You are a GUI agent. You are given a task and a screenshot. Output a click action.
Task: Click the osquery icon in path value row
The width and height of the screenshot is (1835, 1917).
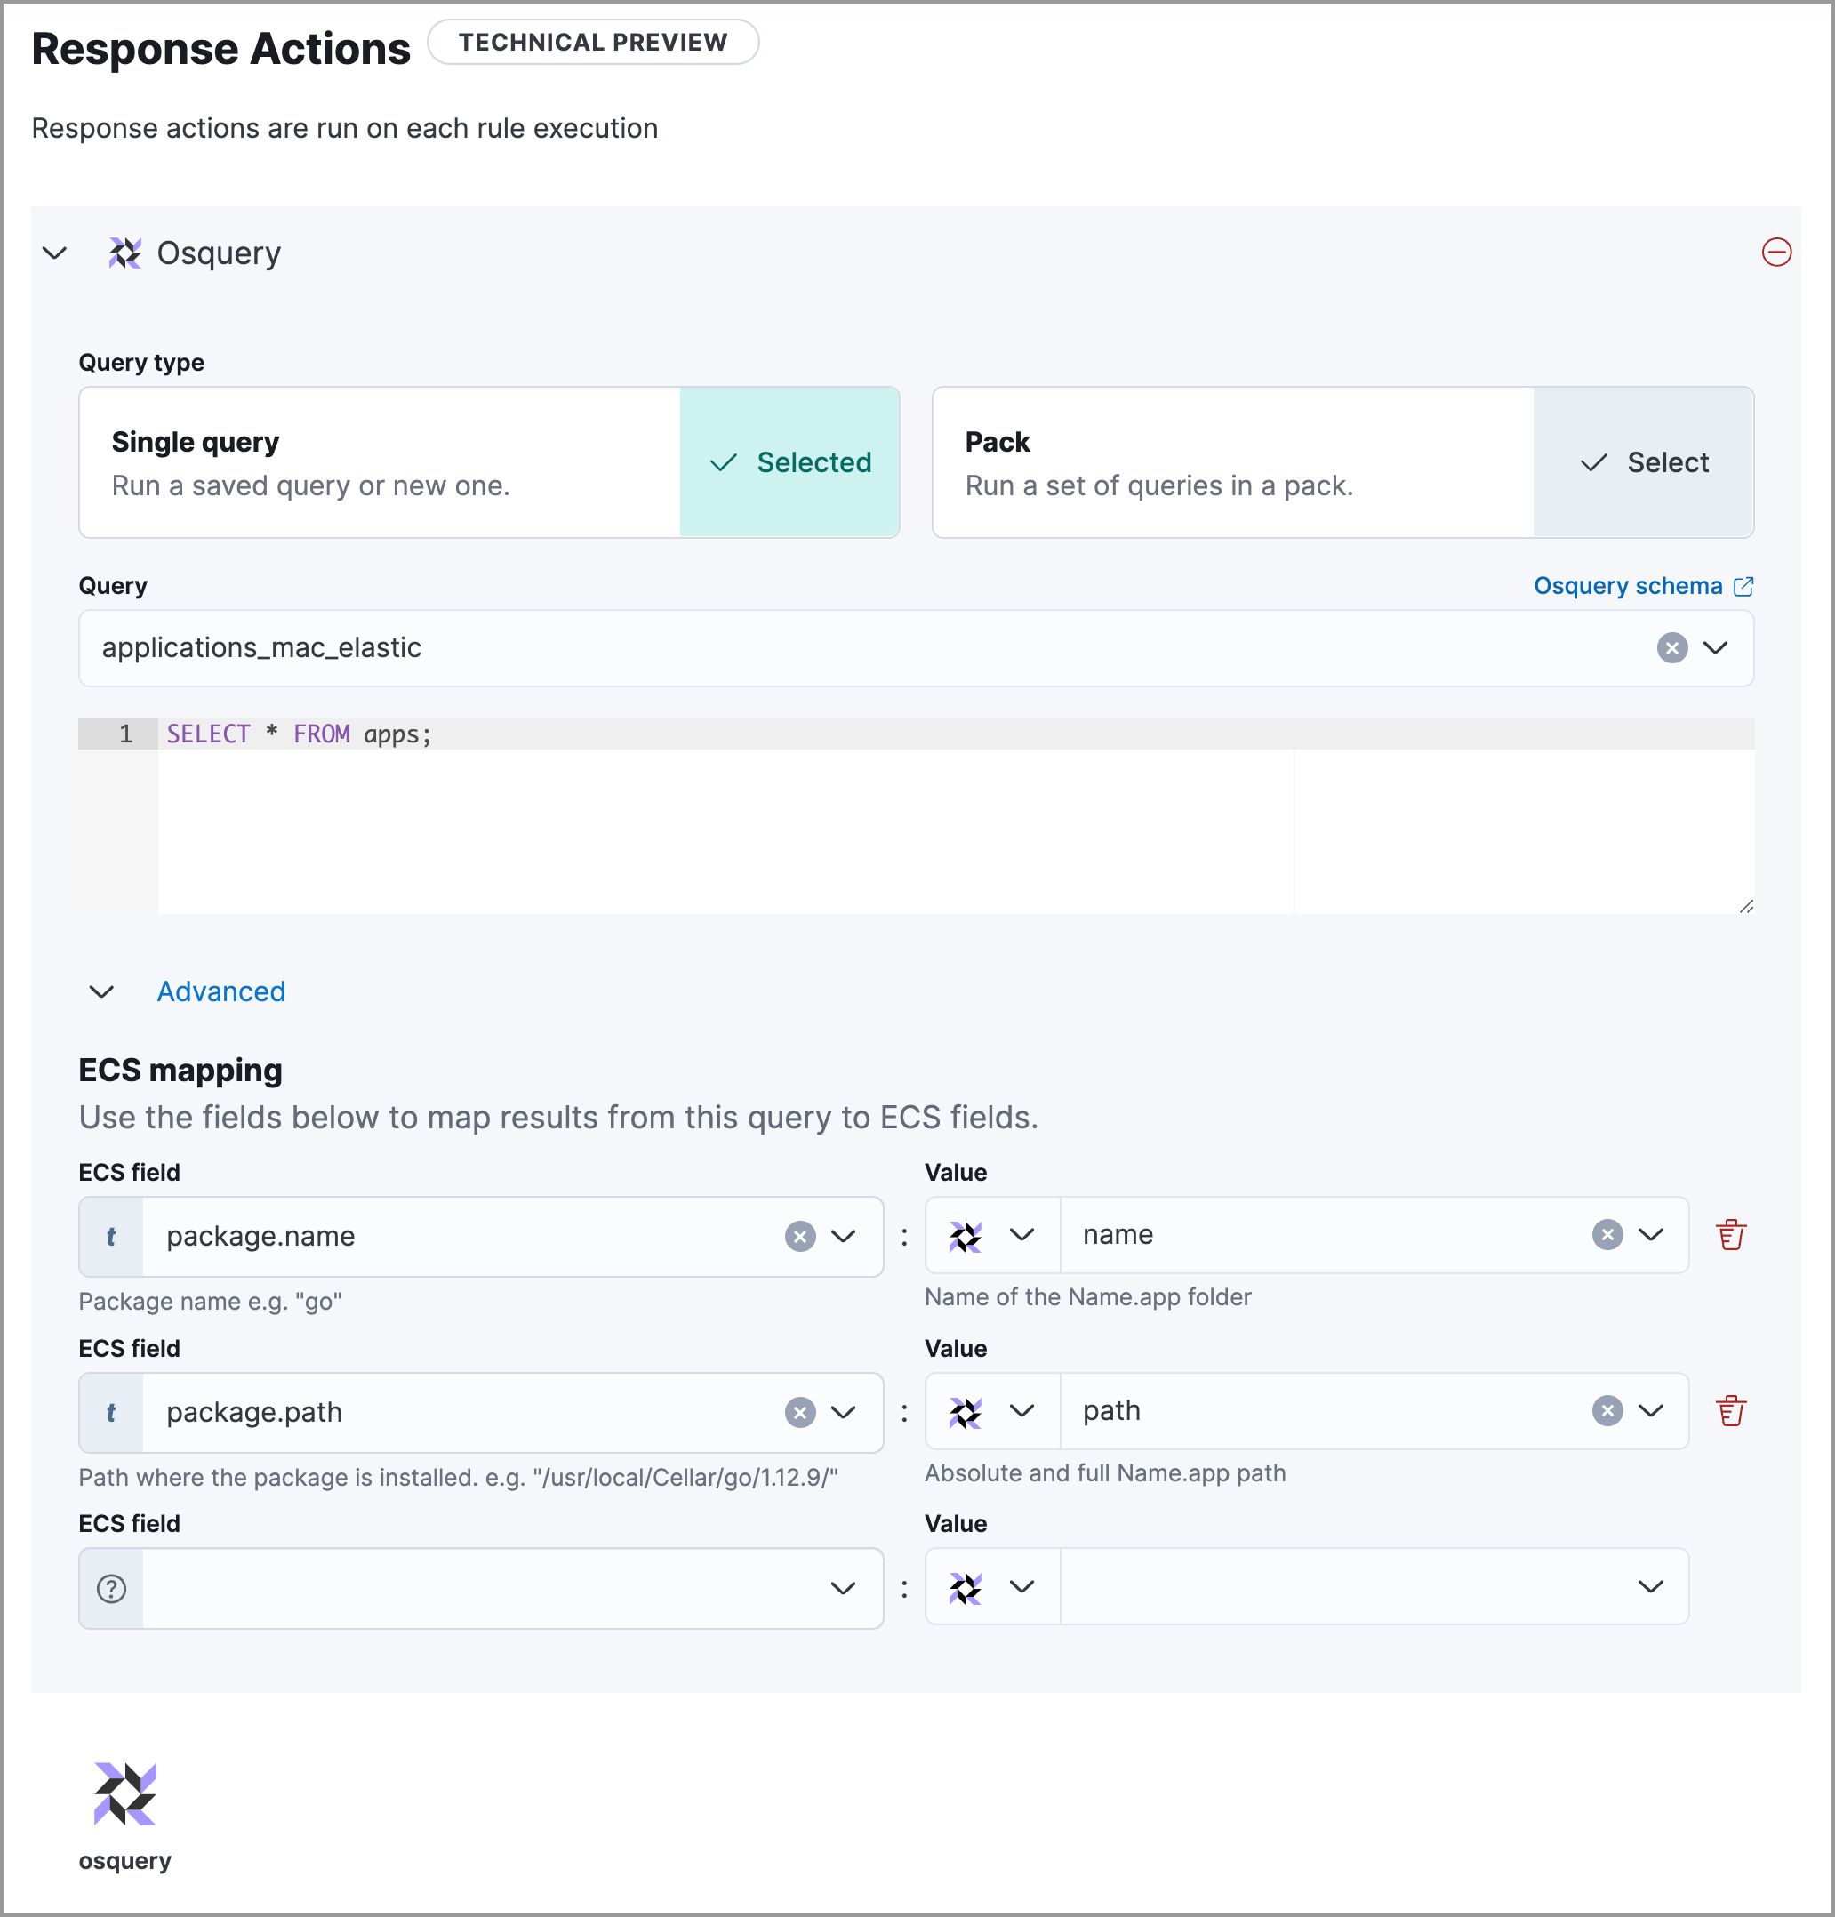965,1412
